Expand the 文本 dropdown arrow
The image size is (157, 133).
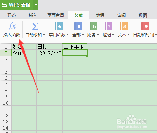click(128, 35)
